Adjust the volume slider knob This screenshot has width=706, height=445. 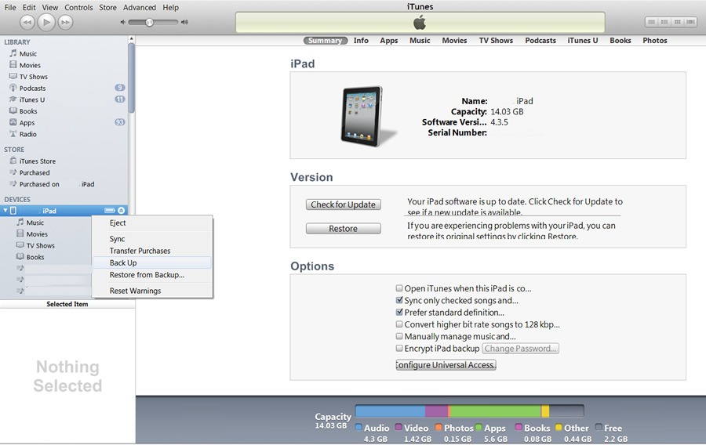(149, 22)
